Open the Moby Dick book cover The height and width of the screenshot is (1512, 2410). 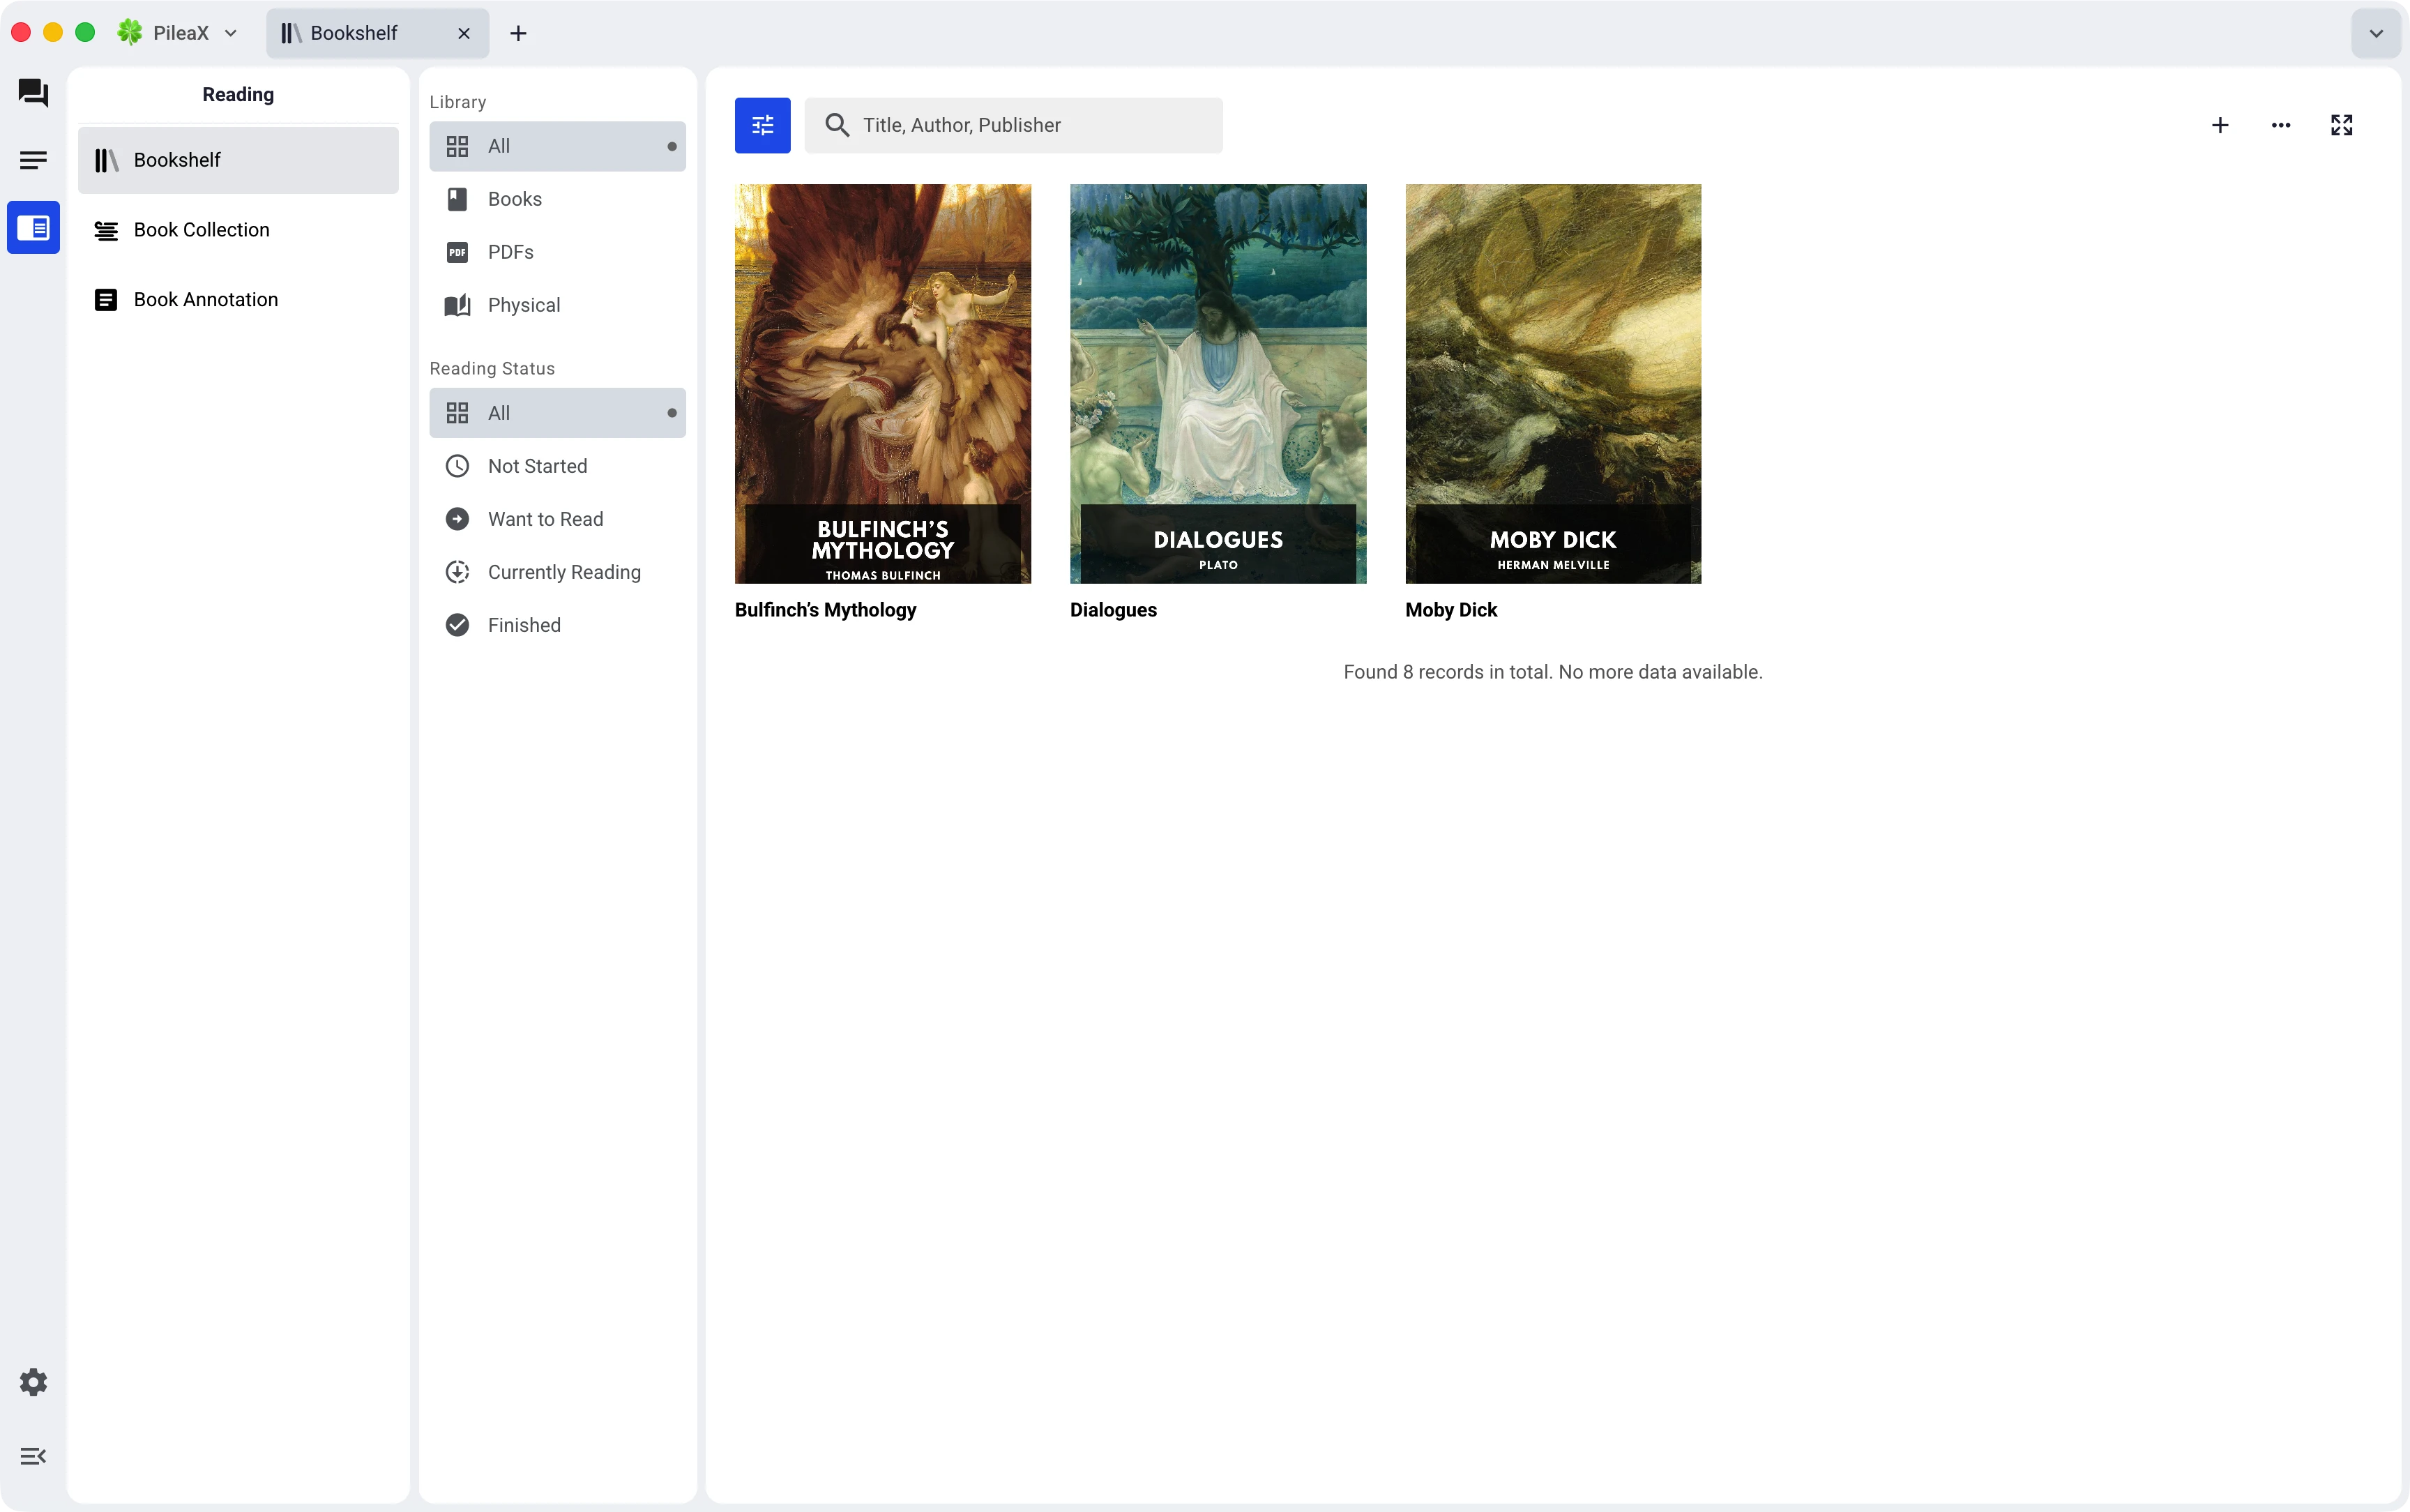coord(1552,383)
